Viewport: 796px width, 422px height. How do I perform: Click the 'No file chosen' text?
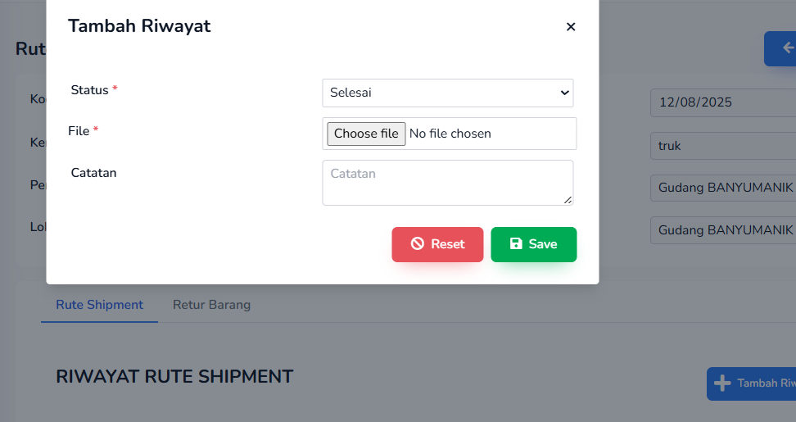pos(450,134)
